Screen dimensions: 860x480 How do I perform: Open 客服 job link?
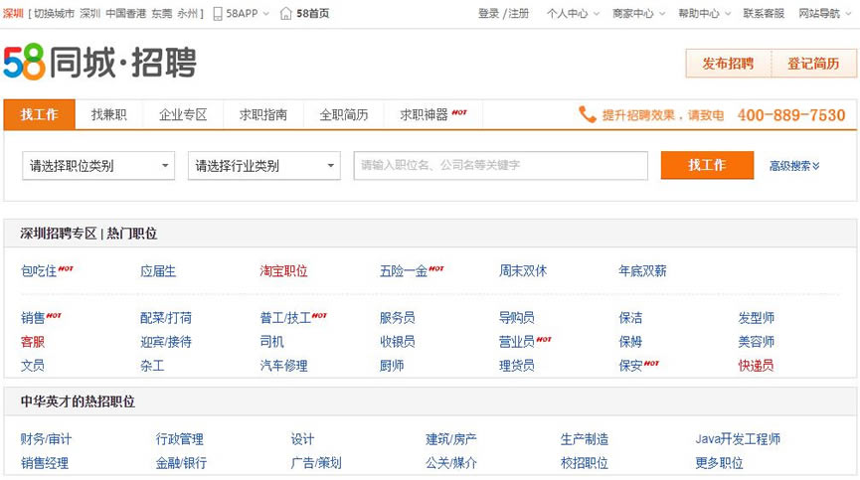[x=33, y=342]
